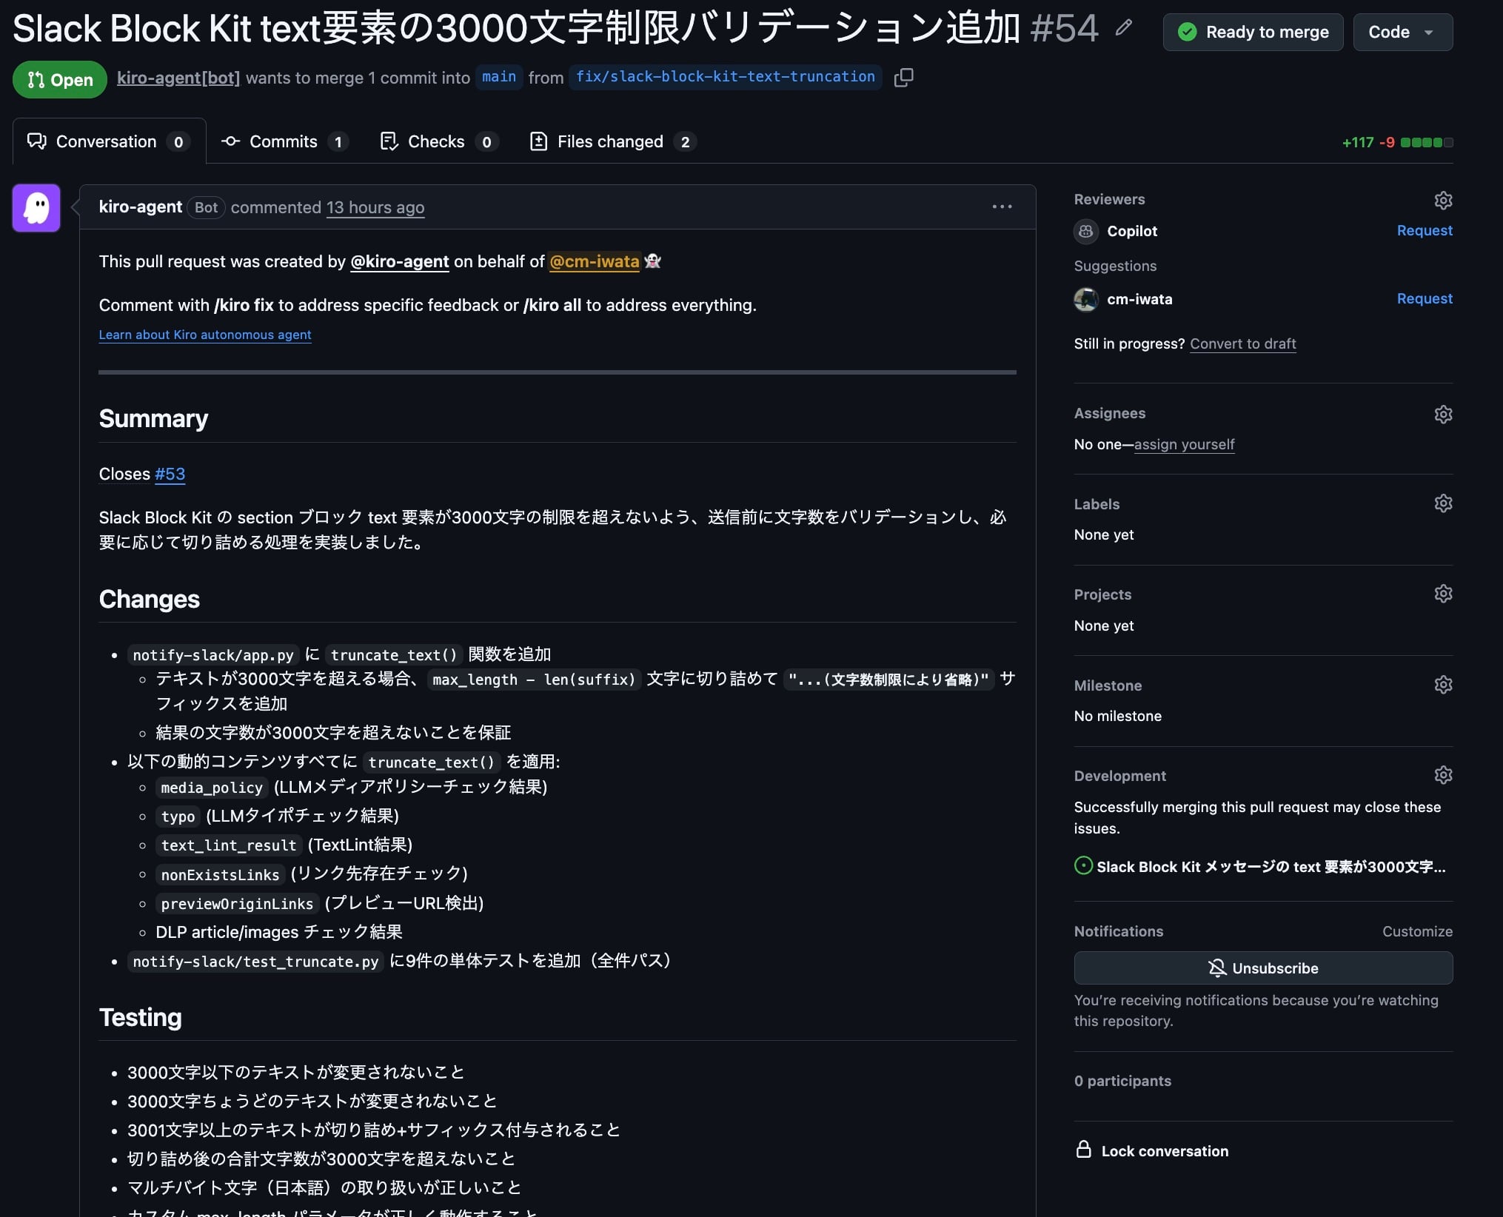Click the previewOriginLinks code text
Screen dimensions: 1503x1217
pos(237,904)
